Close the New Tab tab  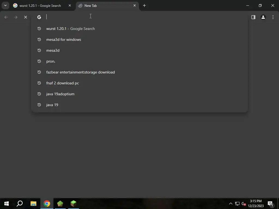(x=135, y=5)
